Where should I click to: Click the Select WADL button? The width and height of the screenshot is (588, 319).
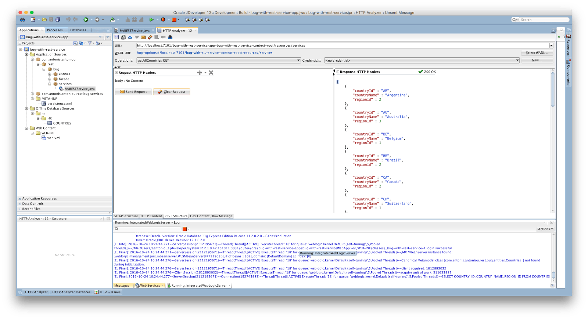pos(537,53)
